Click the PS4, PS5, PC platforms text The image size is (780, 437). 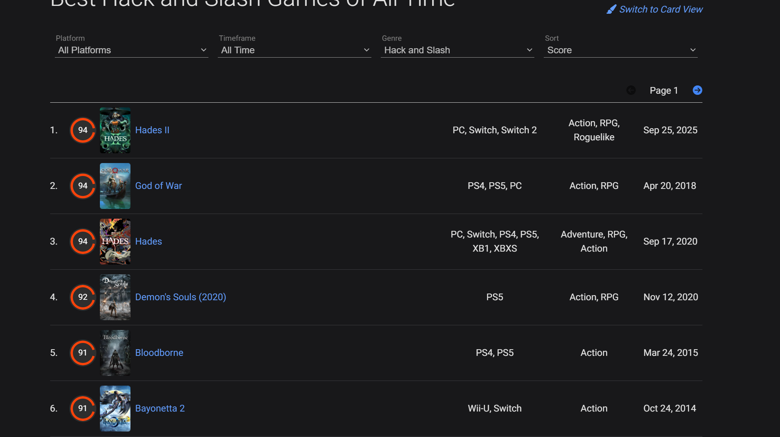point(495,186)
